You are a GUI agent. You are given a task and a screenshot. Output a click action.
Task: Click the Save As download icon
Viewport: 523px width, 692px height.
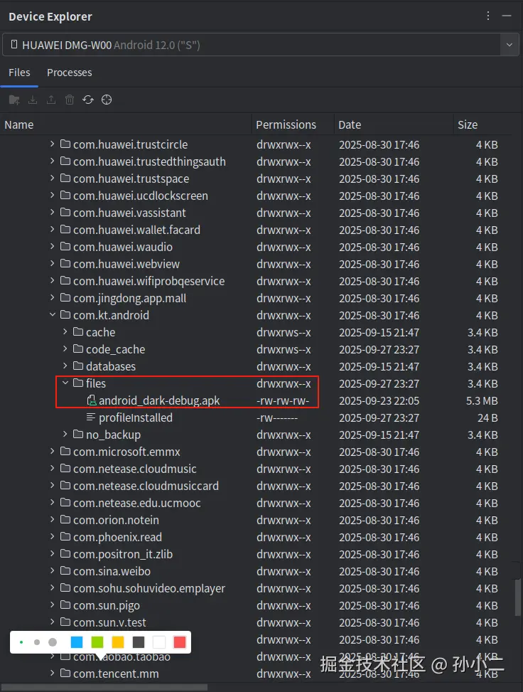[33, 100]
